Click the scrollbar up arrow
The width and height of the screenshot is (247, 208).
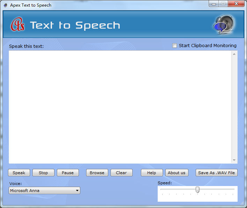234,54
